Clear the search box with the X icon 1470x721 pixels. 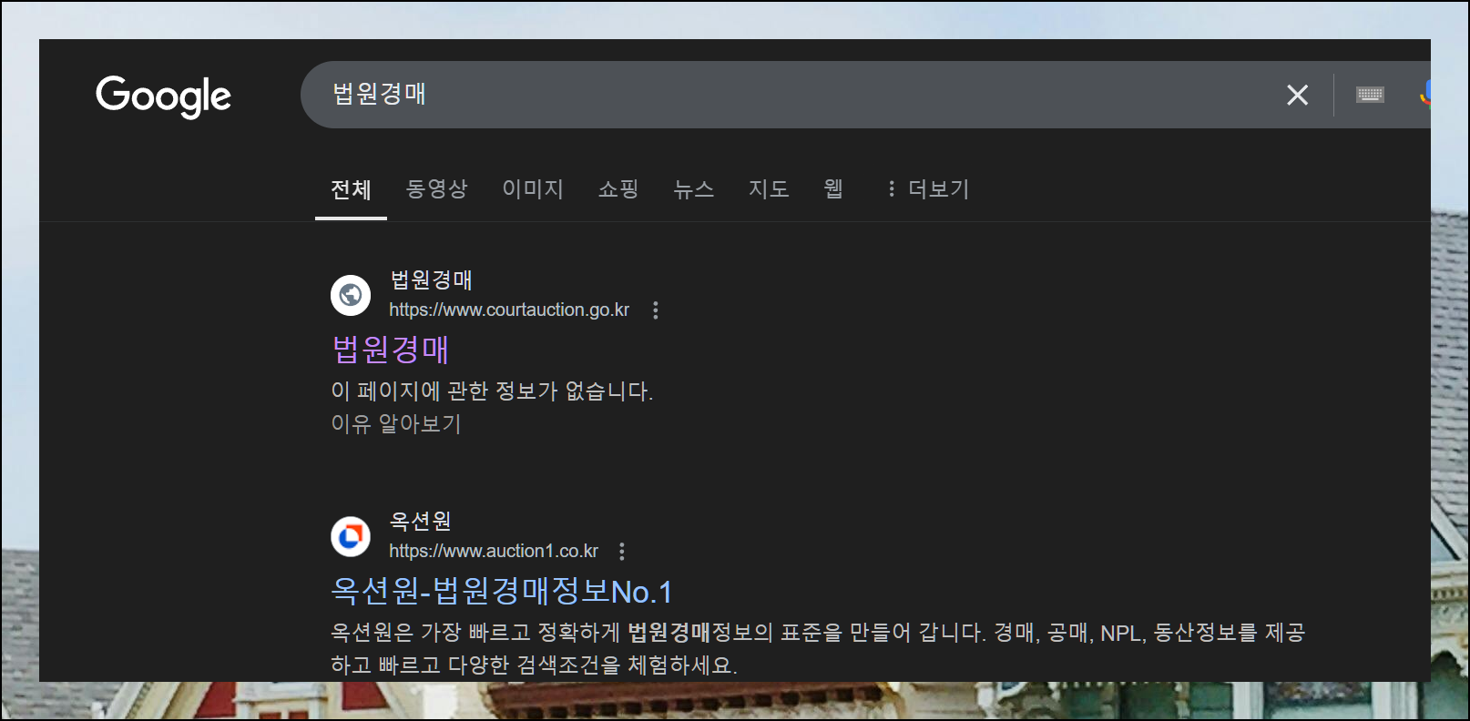coord(1297,95)
